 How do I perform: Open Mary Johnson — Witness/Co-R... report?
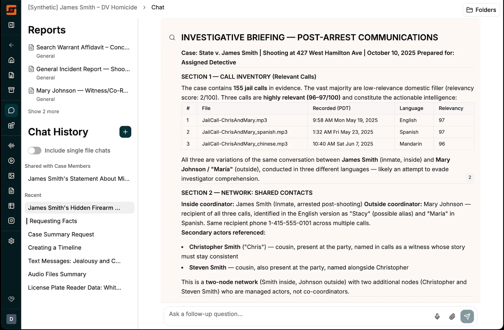[82, 91]
